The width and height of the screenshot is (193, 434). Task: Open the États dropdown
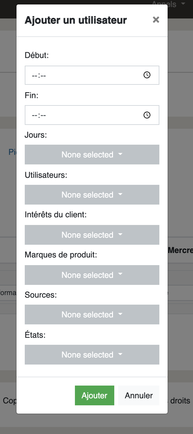point(92,355)
